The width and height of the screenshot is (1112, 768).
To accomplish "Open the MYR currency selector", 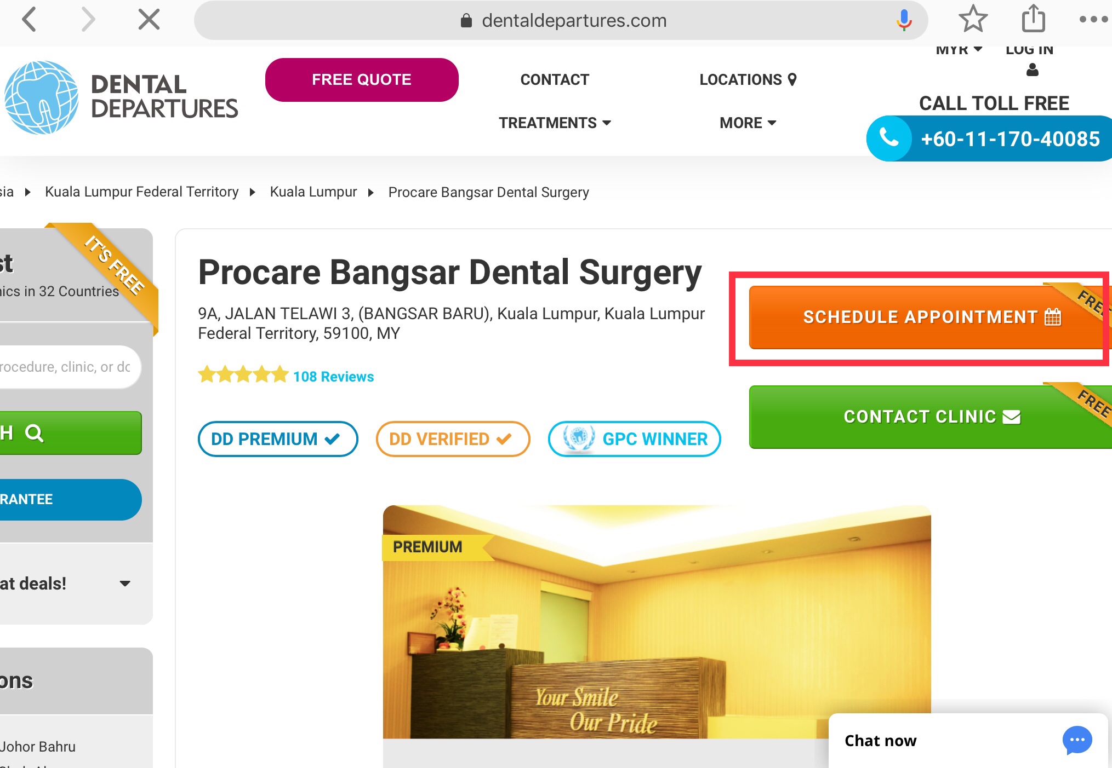I will tap(959, 50).
